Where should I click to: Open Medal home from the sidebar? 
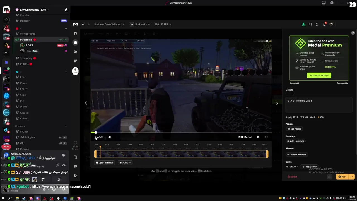tap(75, 33)
